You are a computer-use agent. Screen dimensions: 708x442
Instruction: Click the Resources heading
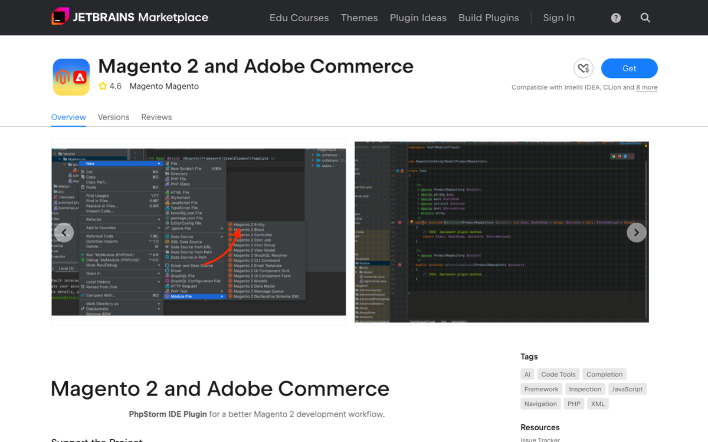pyautogui.click(x=540, y=427)
